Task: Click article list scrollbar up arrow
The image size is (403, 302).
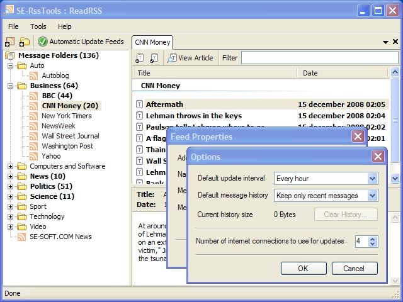Action: coord(395,72)
